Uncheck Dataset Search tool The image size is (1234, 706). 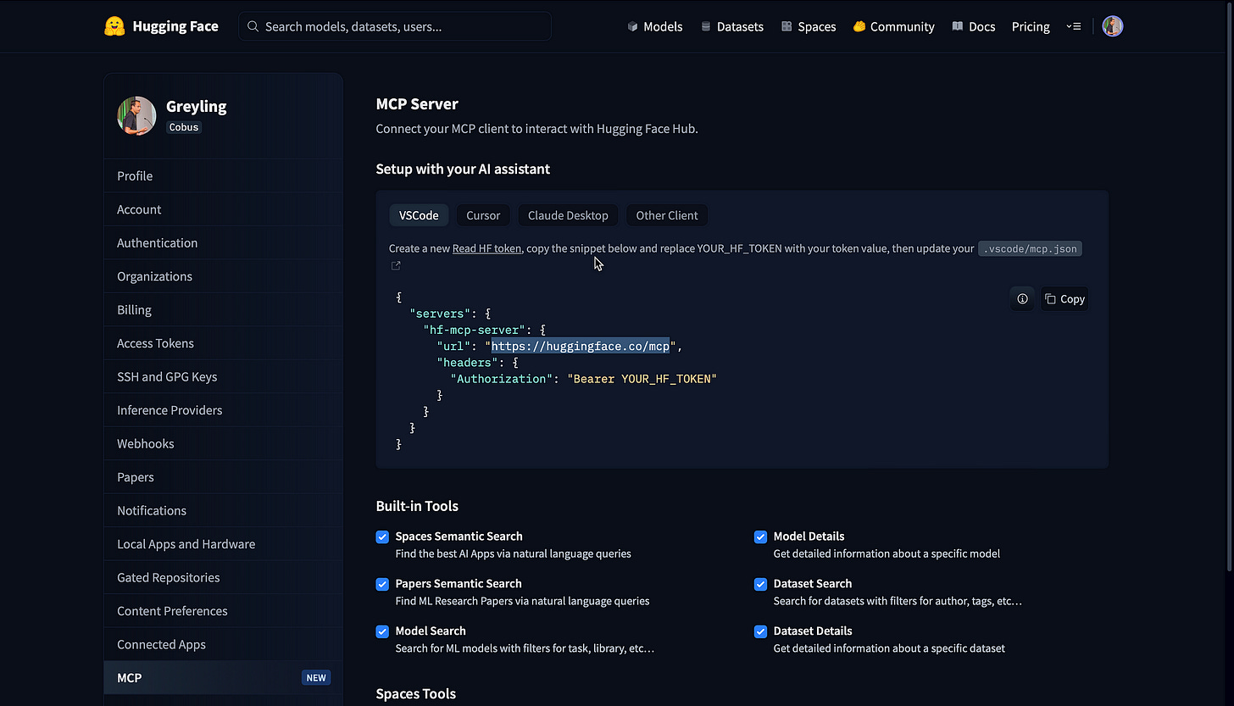[760, 584]
